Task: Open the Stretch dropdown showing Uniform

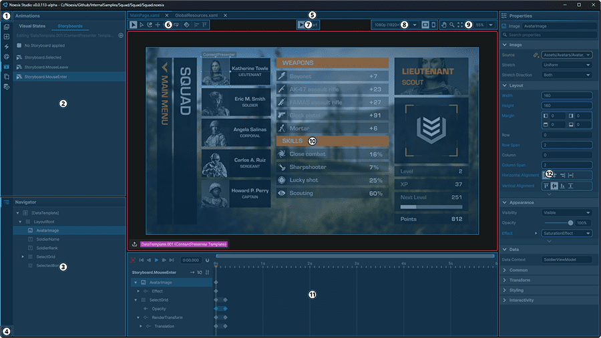Action: pos(566,65)
